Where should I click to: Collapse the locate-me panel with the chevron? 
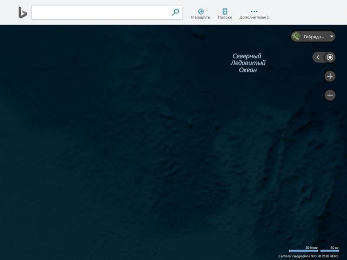[318, 58]
